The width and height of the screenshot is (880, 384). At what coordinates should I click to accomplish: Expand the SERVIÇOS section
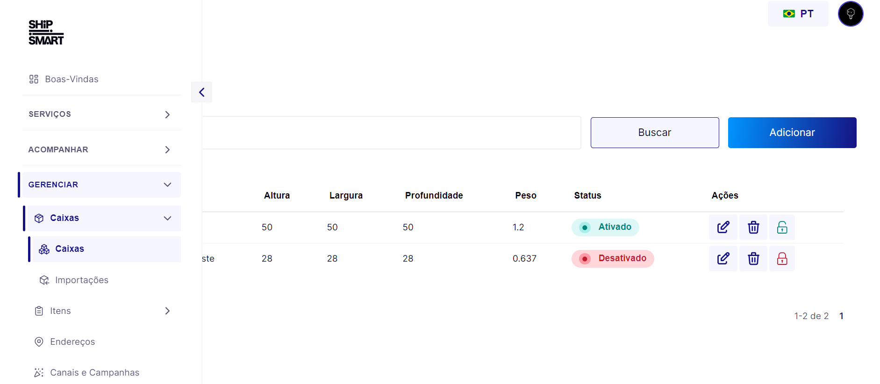tap(101, 114)
